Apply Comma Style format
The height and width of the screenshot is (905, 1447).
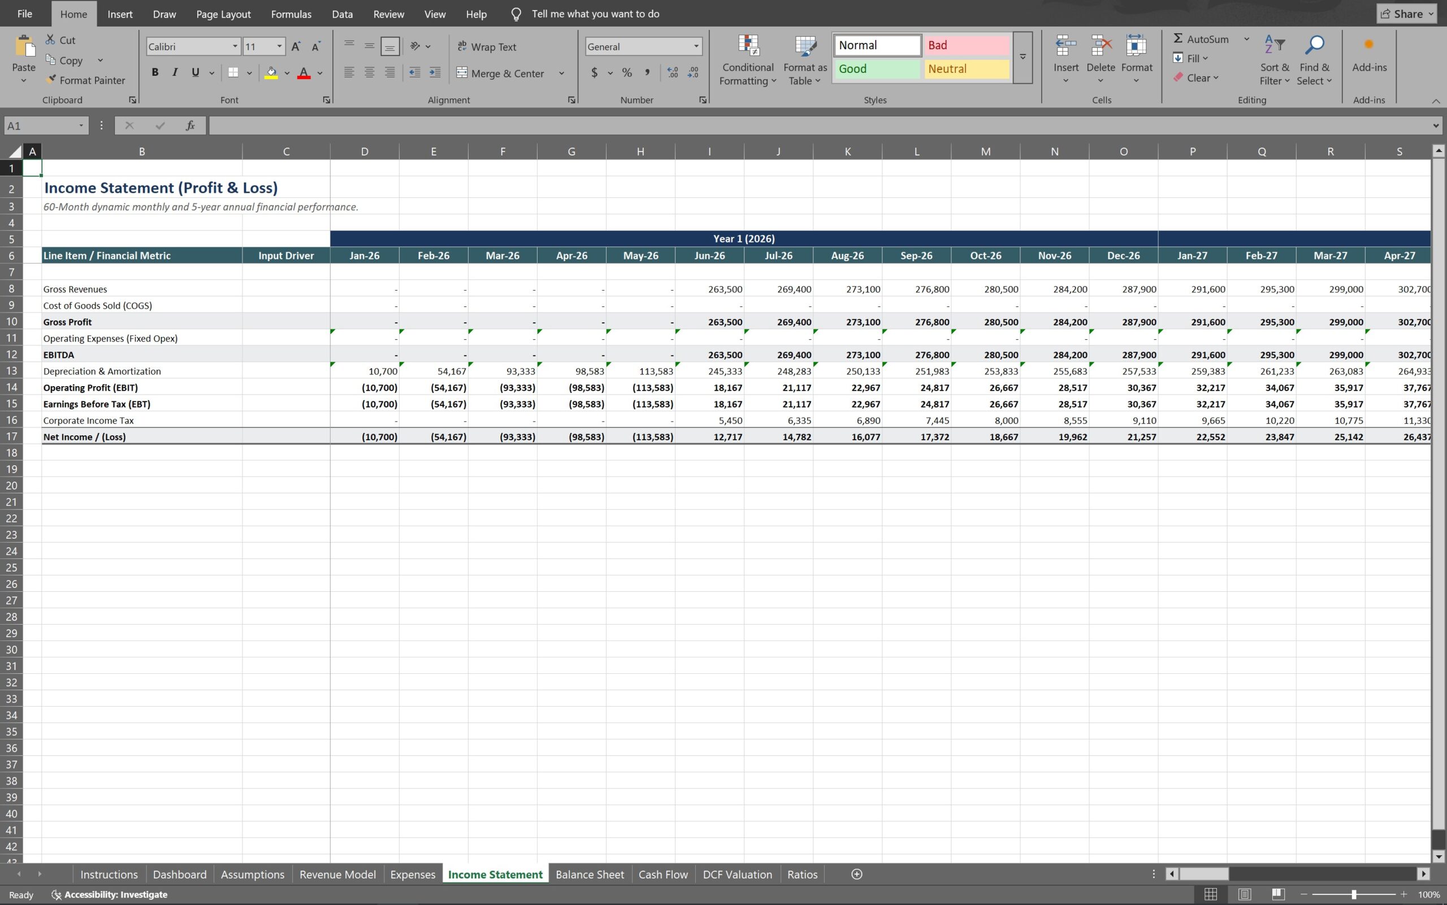coord(647,72)
